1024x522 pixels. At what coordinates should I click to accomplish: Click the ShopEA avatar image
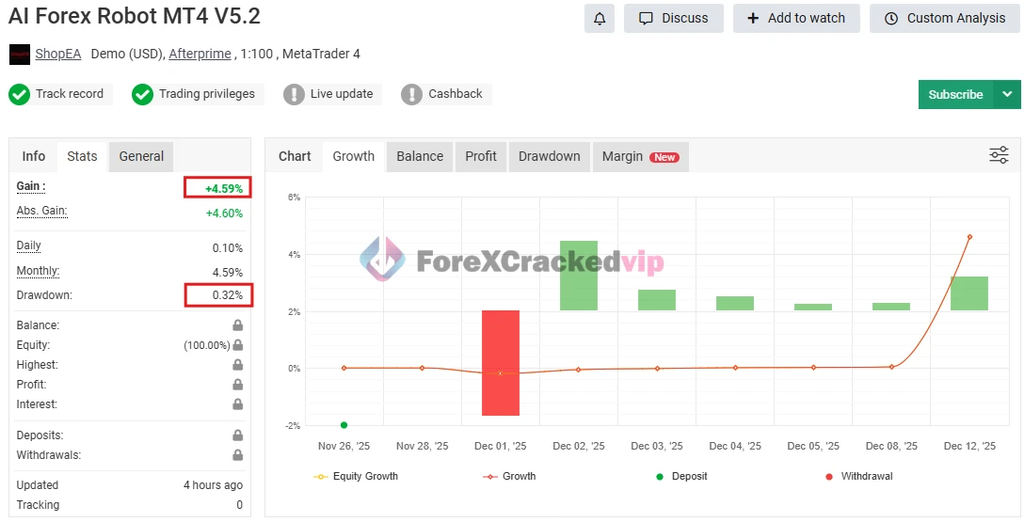[x=20, y=55]
